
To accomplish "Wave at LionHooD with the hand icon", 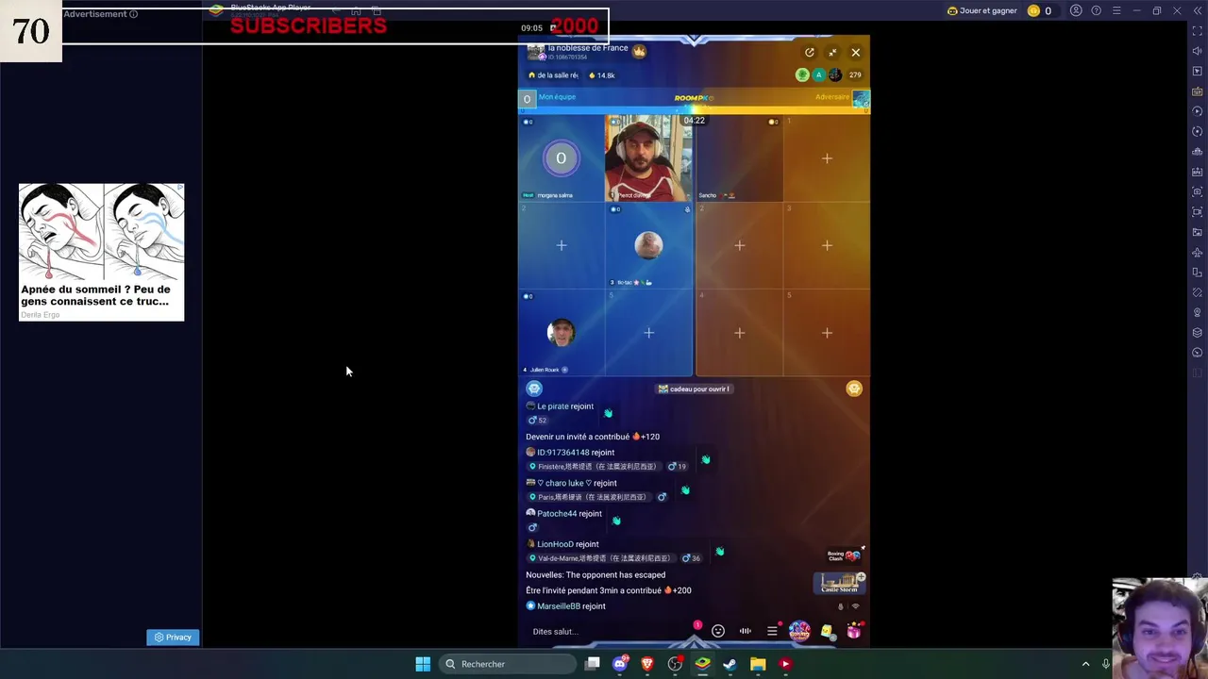I will (x=719, y=551).
